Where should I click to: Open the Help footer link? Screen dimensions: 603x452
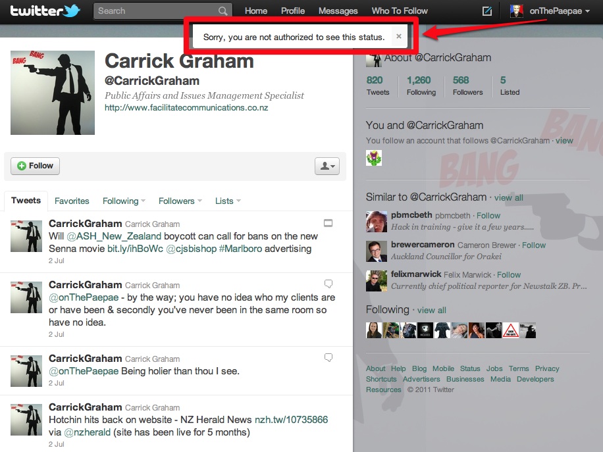click(398, 368)
